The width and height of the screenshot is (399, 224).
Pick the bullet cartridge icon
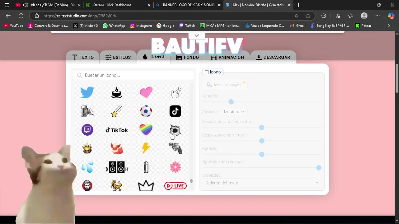[x=146, y=167]
